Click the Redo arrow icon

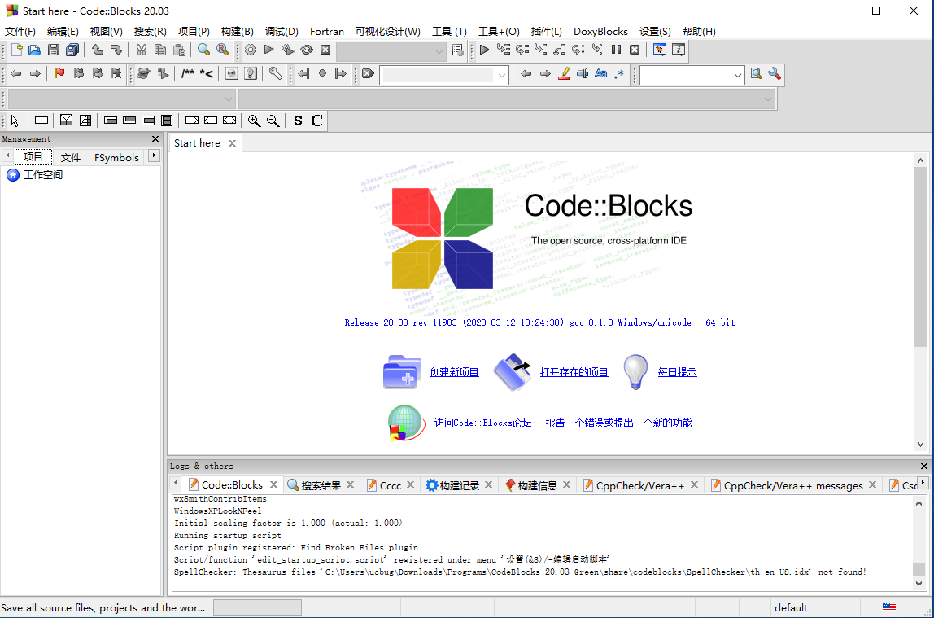click(x=116, y=50)
